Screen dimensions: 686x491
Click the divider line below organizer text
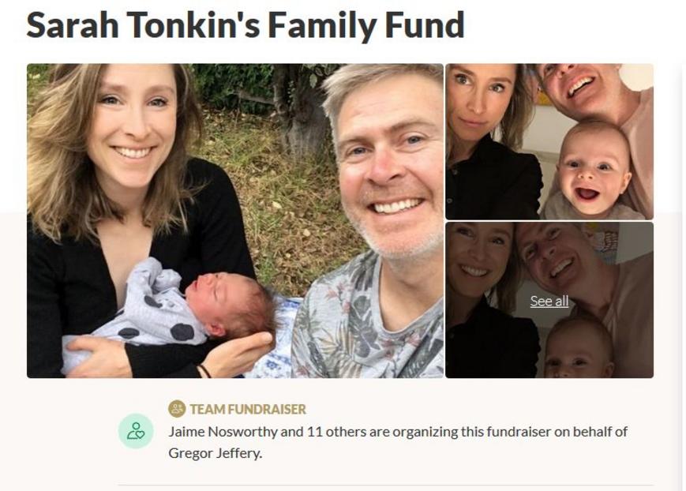385,485
